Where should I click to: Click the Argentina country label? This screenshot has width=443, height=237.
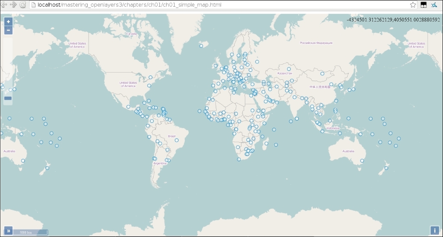(160, 163)
